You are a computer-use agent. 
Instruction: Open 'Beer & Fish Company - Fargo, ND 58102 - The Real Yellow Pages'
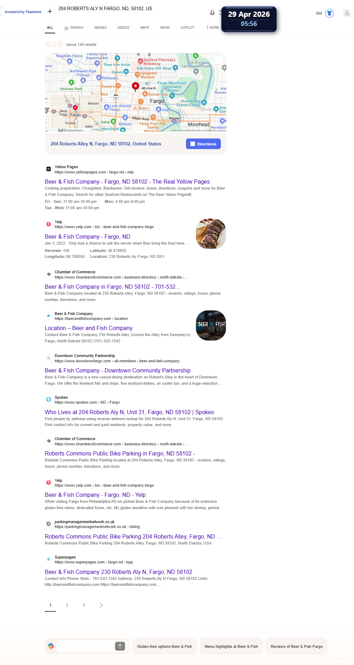[127, 181]
